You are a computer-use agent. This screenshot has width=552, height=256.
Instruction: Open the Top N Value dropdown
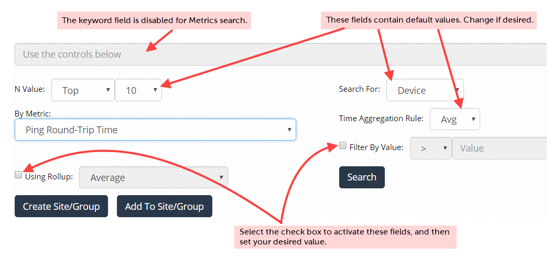coord(84,90)
